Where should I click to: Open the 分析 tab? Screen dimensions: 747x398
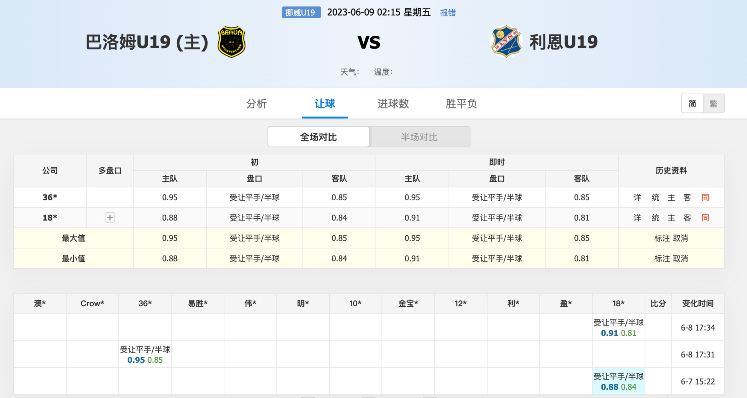pos(256,104)
